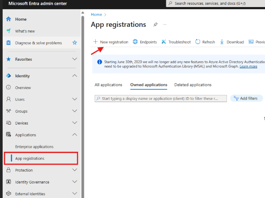
Task: Switch to the All applications tab
Action: point(108,85)
